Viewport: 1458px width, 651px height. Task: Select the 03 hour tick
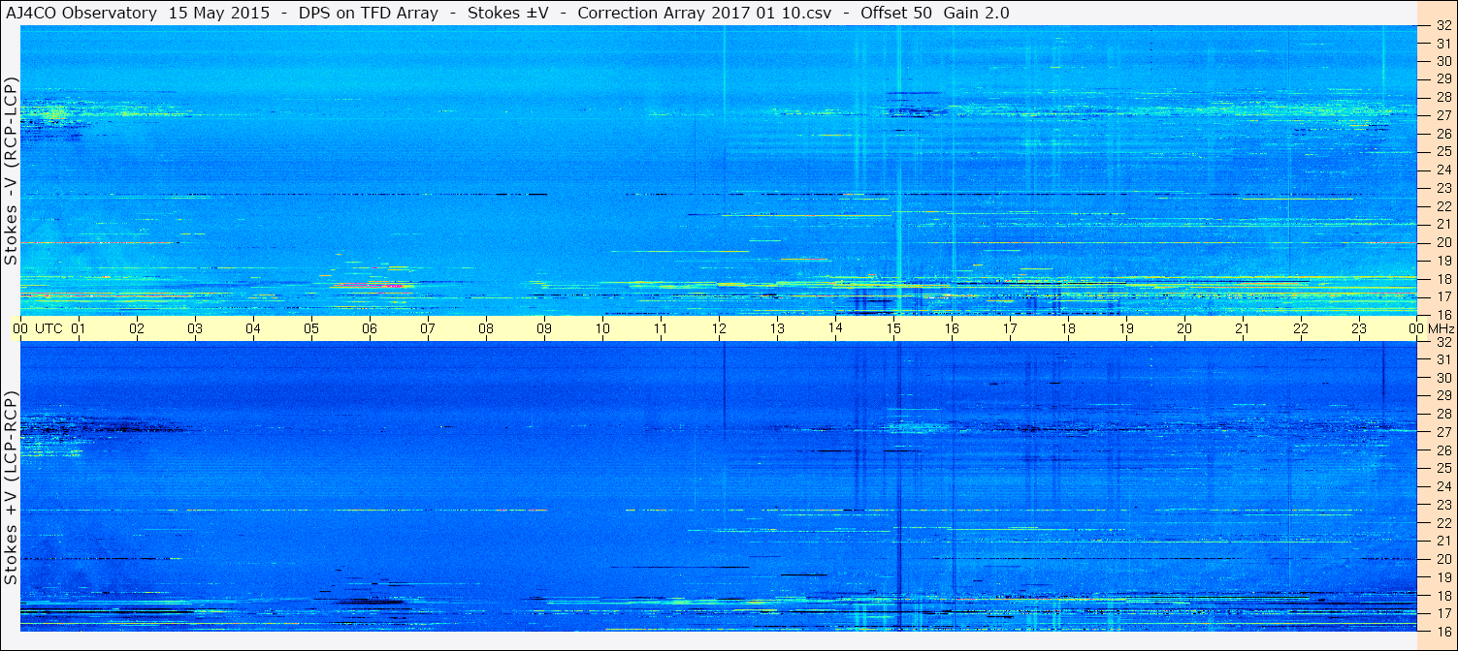coord(195,329)
